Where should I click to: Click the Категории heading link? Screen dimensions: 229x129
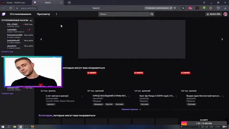point(45,115)
